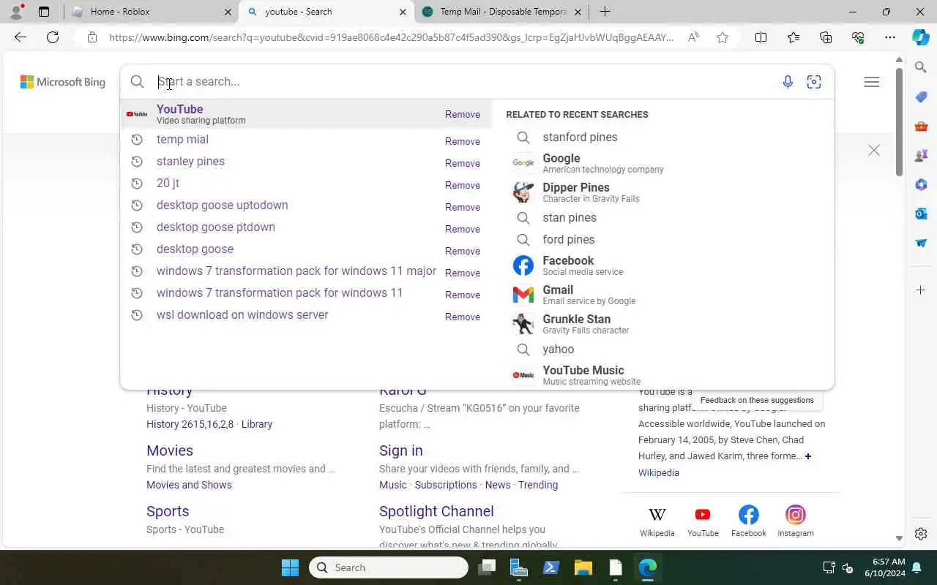Image resolution: width=937 pixels, height=585 pixels.
Task: Open Favorites list icon
Action: [794, 37]
